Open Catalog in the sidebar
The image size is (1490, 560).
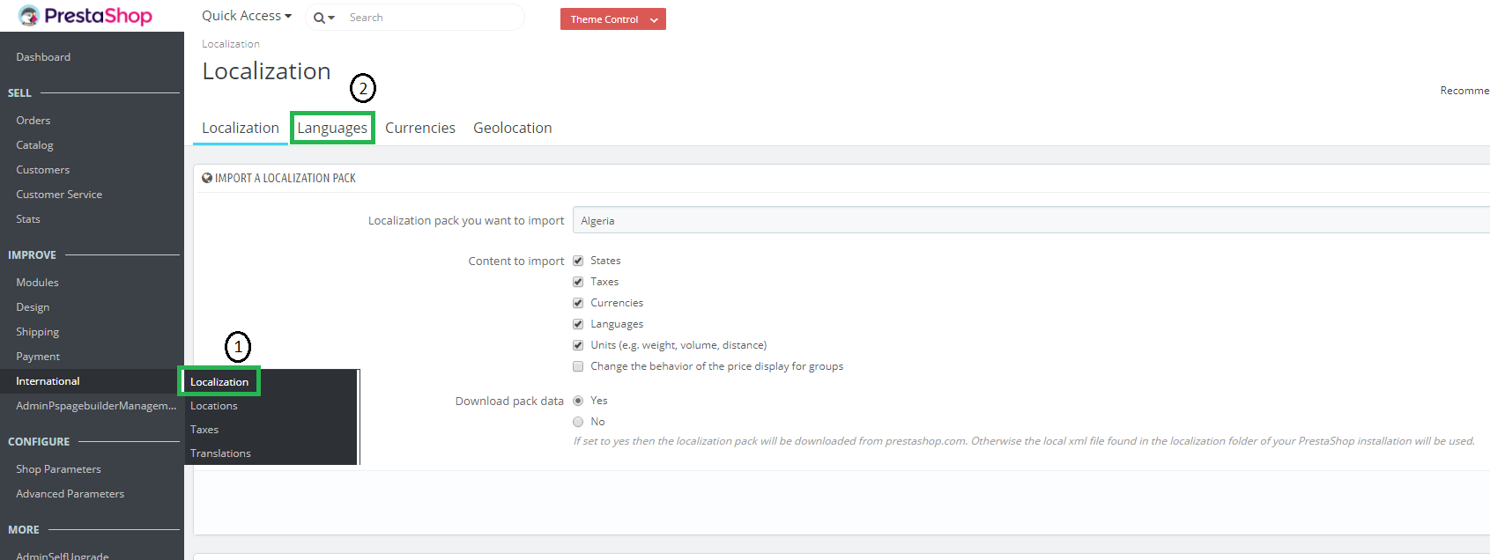pyautogui.click(x=34, y=145)
